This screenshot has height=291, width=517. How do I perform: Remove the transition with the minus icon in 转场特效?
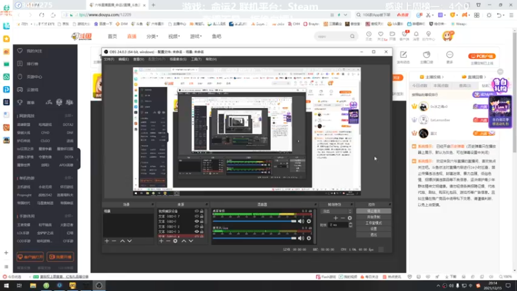tap(343, 218)
